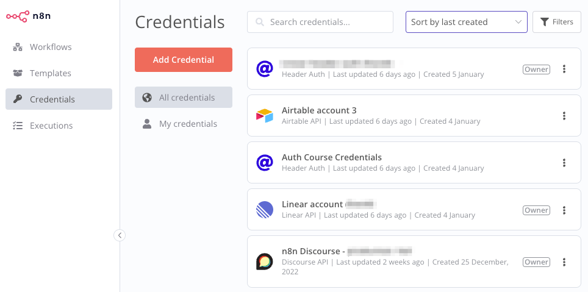This screenshot has height=292, width=588.
Task: Open three-dot menu for n8n Discourse credential
Action: click(x=564, y=262)
